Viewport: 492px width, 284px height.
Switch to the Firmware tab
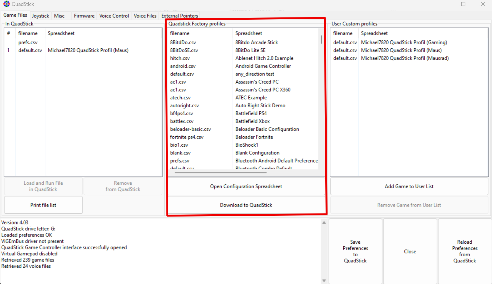pos(84,16)
